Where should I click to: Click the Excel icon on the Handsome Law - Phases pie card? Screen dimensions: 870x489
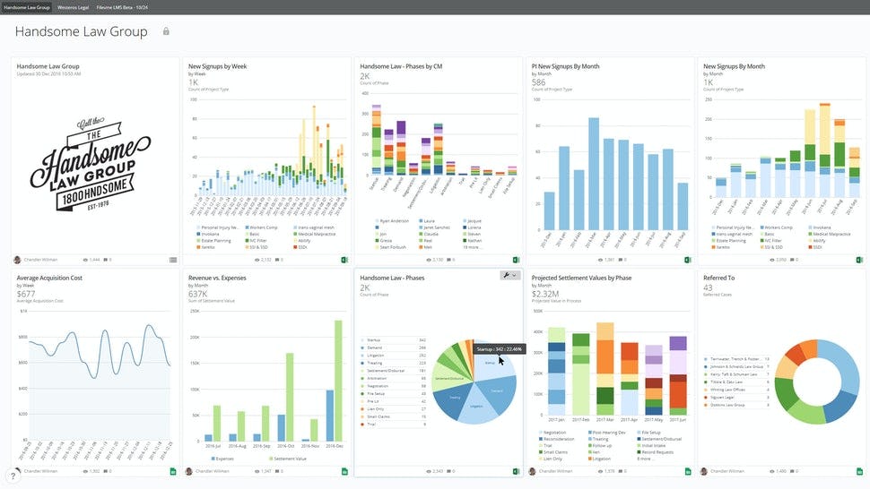coord(516,471)
